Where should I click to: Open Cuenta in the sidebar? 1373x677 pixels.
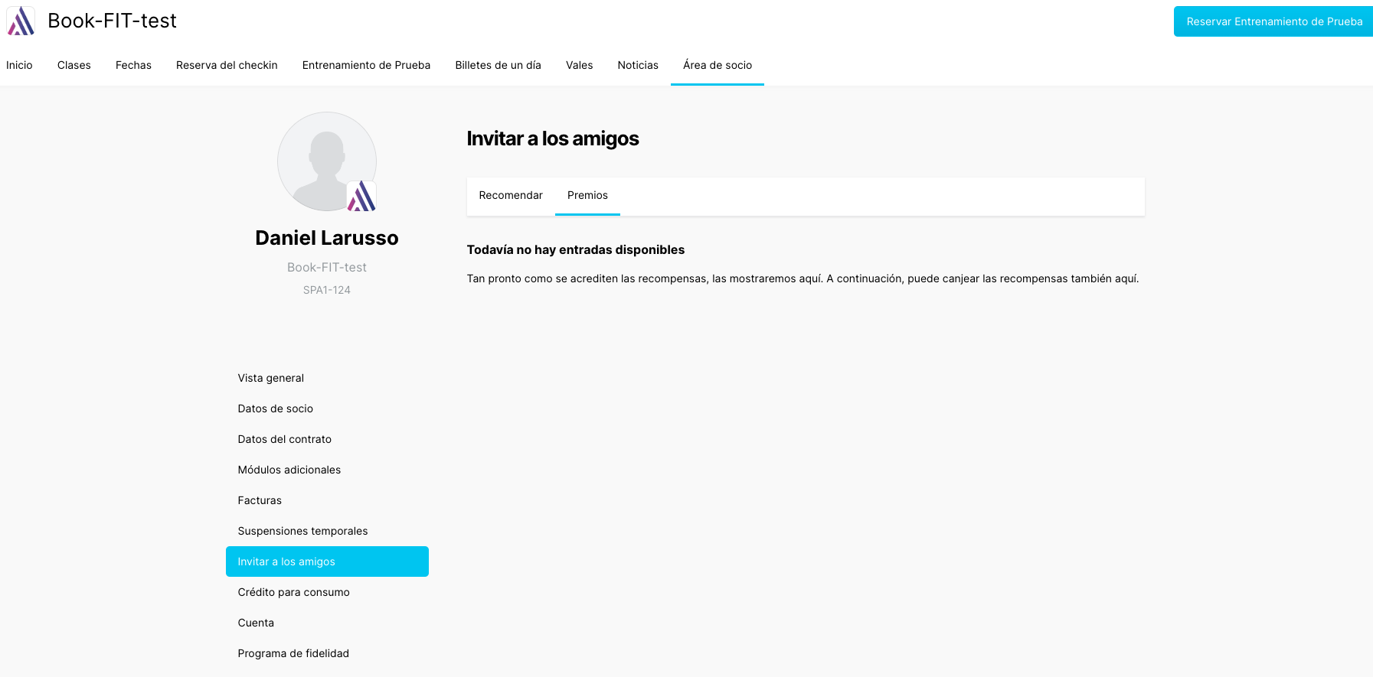point(327,623)
